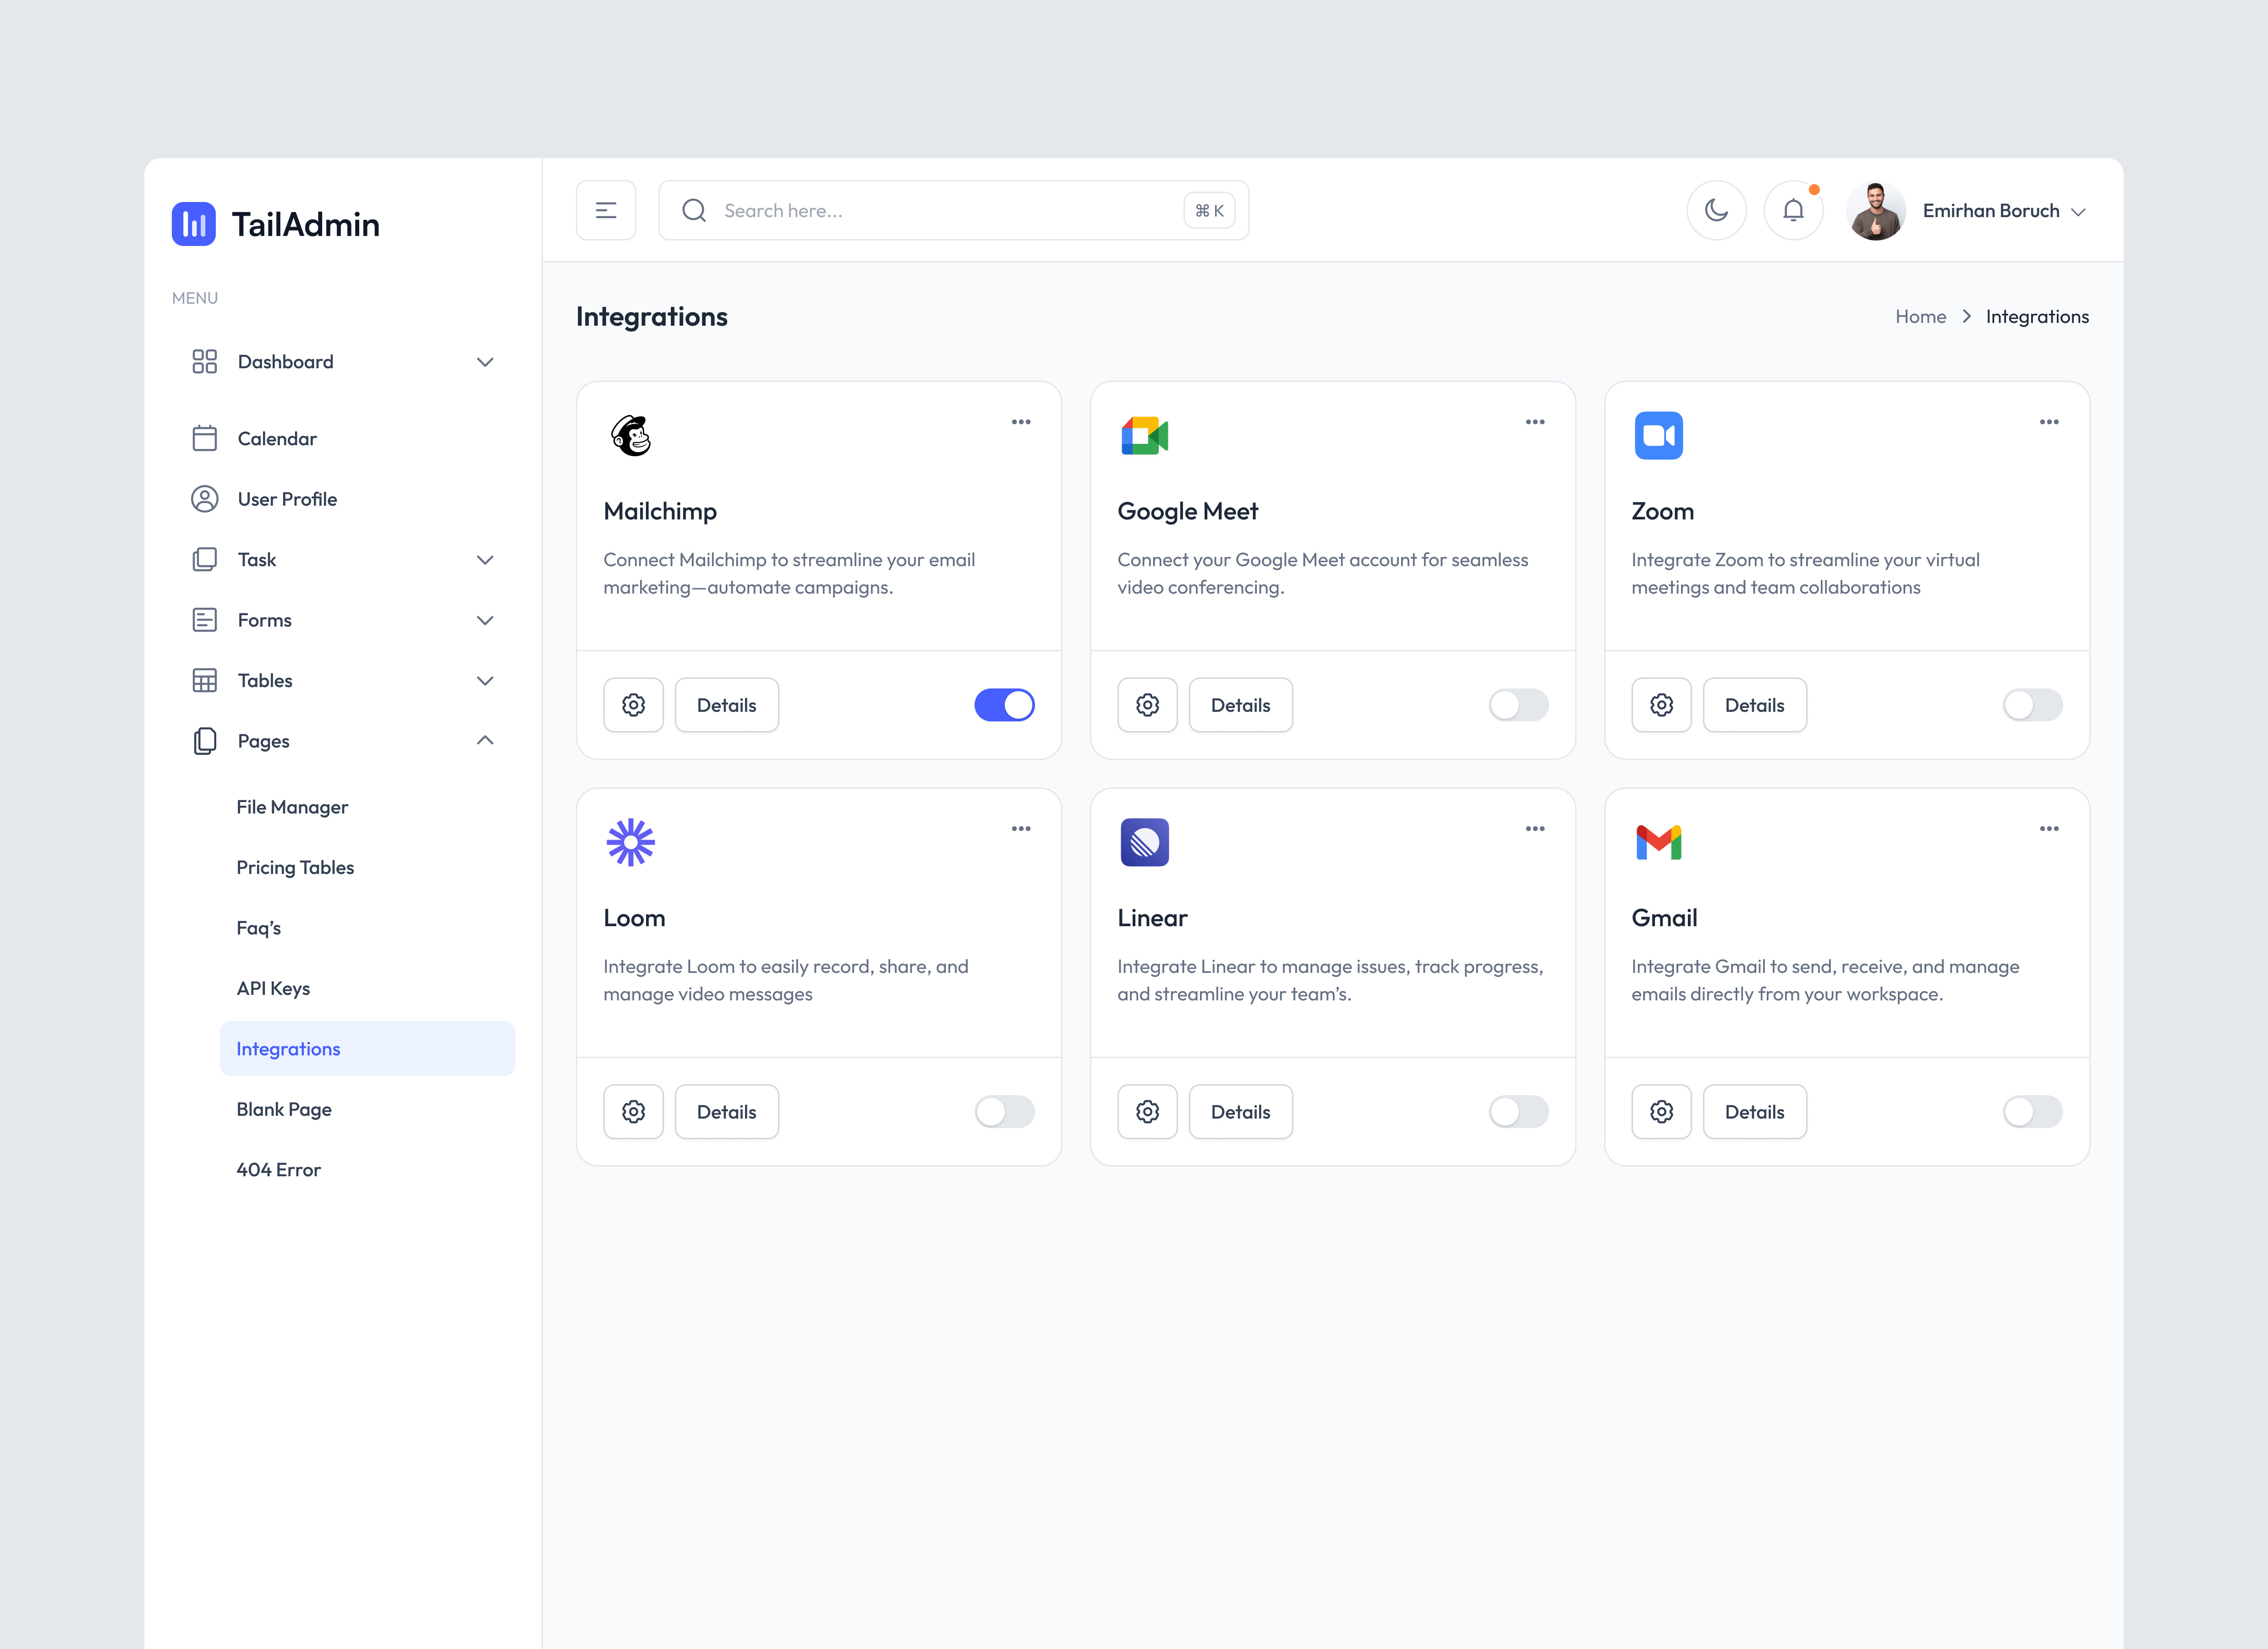Click the Gmail integration logo

[1659, 842]
